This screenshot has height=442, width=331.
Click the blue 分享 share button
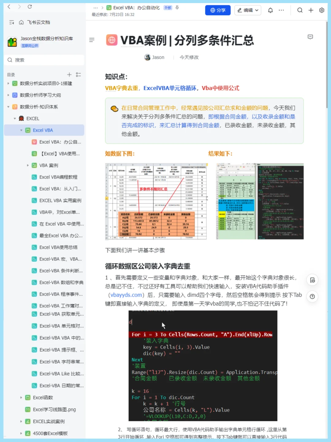[218, 10]
